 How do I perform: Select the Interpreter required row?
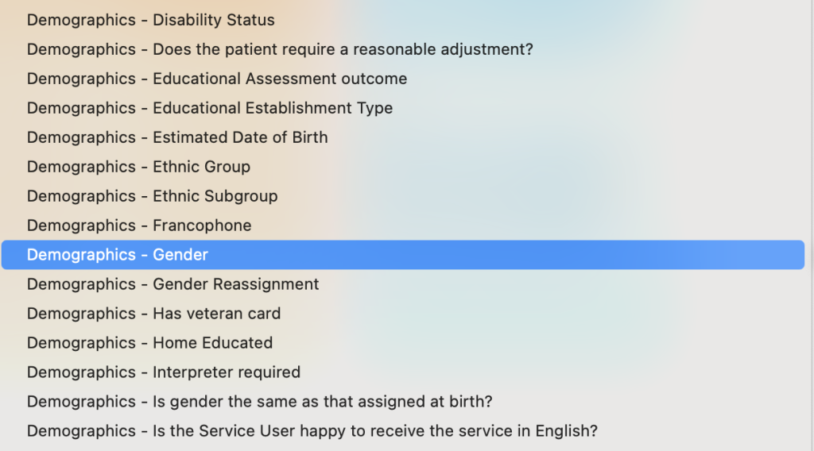point(164,372)
